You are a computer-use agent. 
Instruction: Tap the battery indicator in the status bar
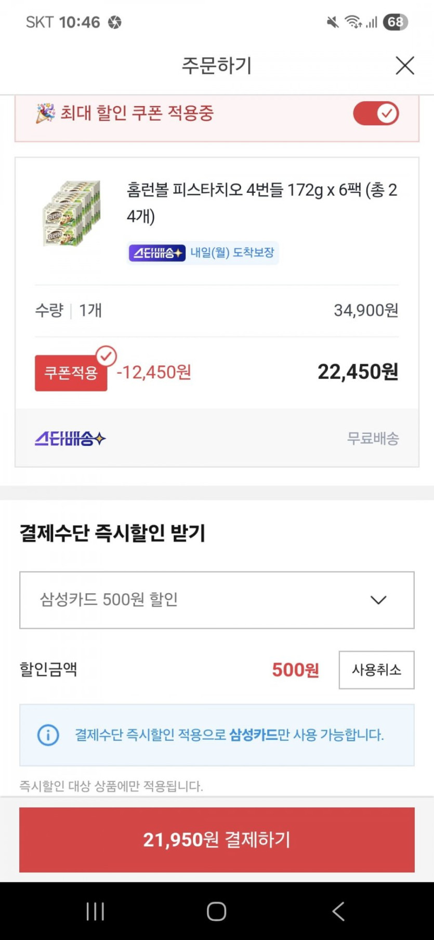click(395, 22)
